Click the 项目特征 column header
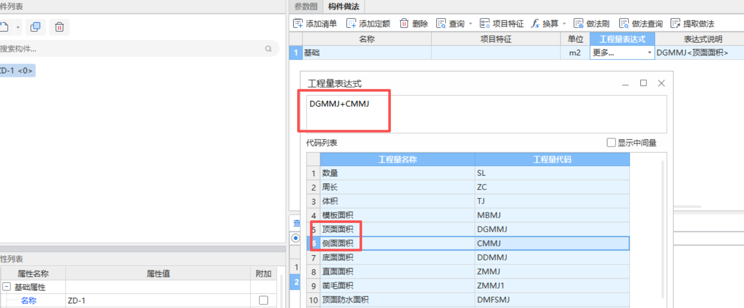This screenshot has width=744, height=308. (495, 39)
